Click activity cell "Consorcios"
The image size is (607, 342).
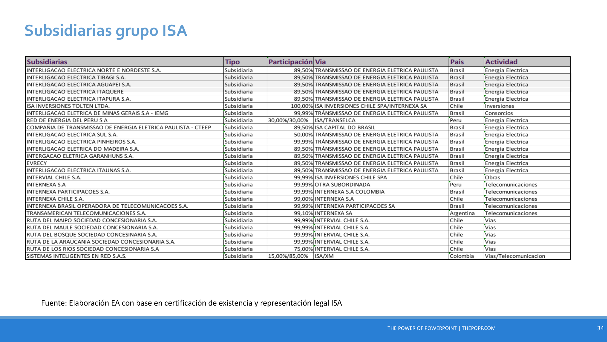click(527, 113)
